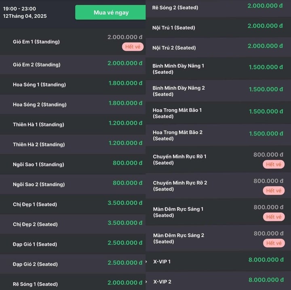Select Hoa Trong Mắt Bão 1 (Seated) ticket
291x290 pixels.
pyautogui.click(x=177, y=113)
